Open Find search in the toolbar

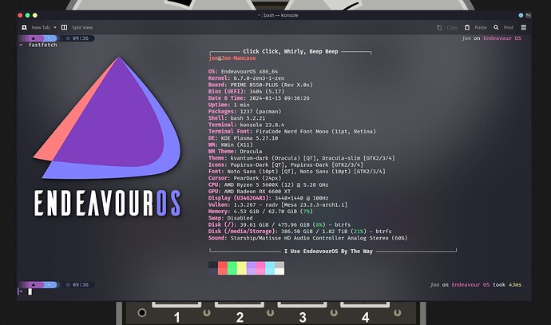click(x=505, y=26)
